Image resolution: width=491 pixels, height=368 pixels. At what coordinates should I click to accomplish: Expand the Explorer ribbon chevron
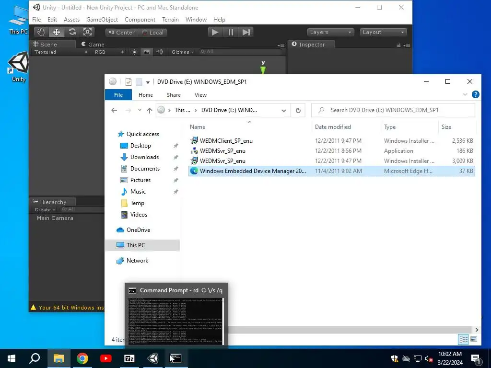coord(465,94)
